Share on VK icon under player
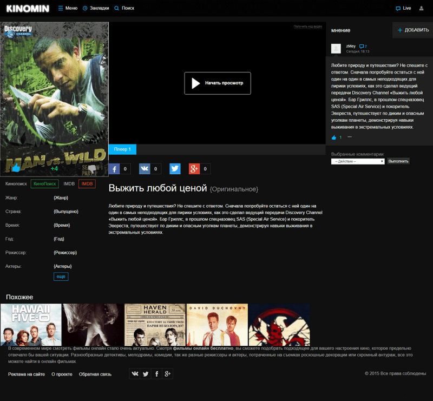 point(145,169)
